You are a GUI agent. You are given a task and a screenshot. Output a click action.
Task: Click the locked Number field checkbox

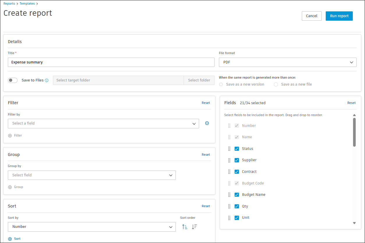(237, 126)
